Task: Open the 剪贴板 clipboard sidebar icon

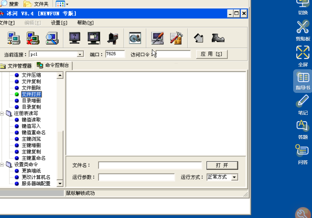Action: point(303,30)
